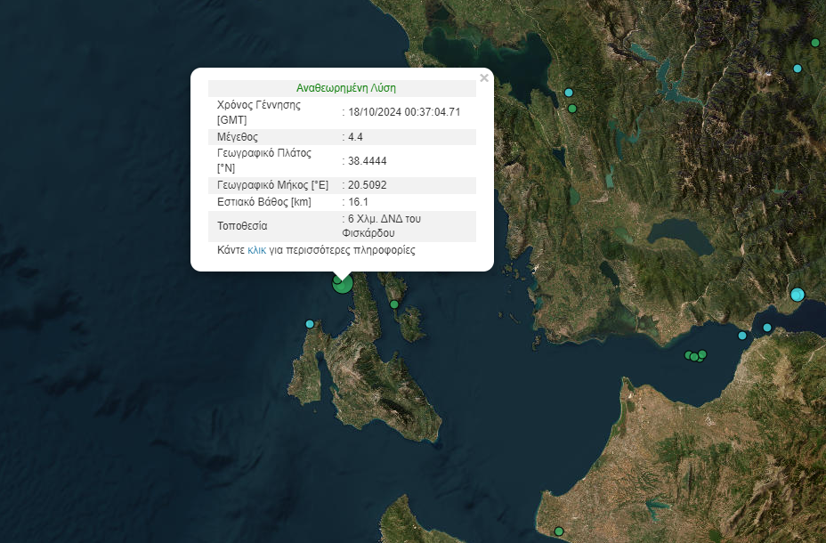Click the green marker cluster in the gulf
This screenshot has height=543, width=826.
pyautogui.click(x=694, y=356)
